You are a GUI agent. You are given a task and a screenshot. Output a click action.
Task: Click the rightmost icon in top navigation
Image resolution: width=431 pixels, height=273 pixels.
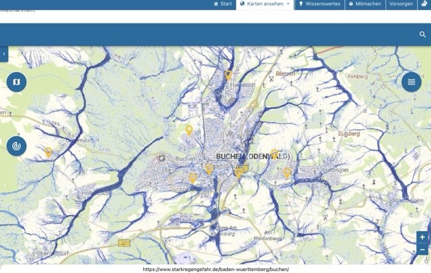point(425,4)
